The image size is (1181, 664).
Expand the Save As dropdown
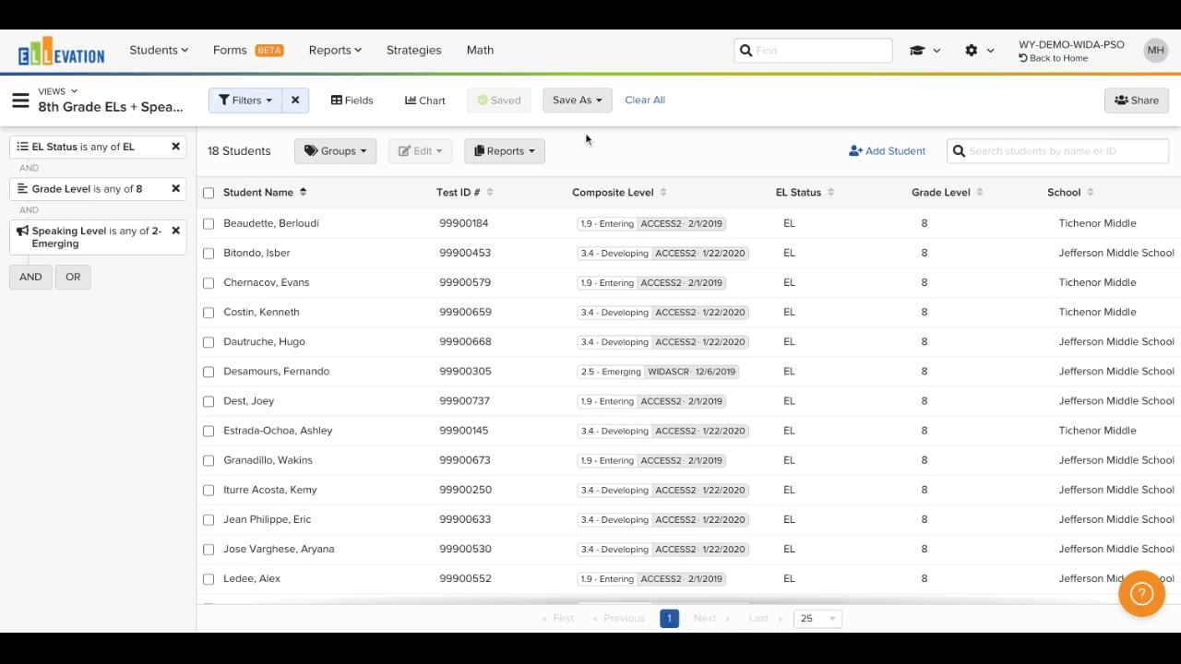[577, 101]
